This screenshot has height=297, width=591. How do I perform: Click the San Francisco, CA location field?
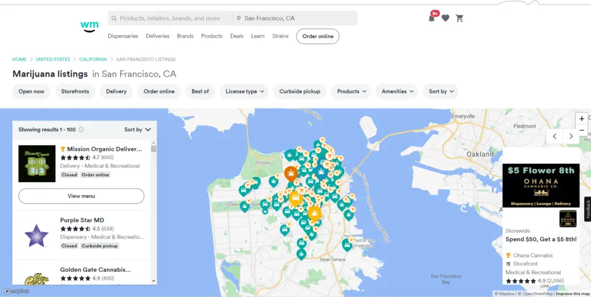(x=295, y=18)
